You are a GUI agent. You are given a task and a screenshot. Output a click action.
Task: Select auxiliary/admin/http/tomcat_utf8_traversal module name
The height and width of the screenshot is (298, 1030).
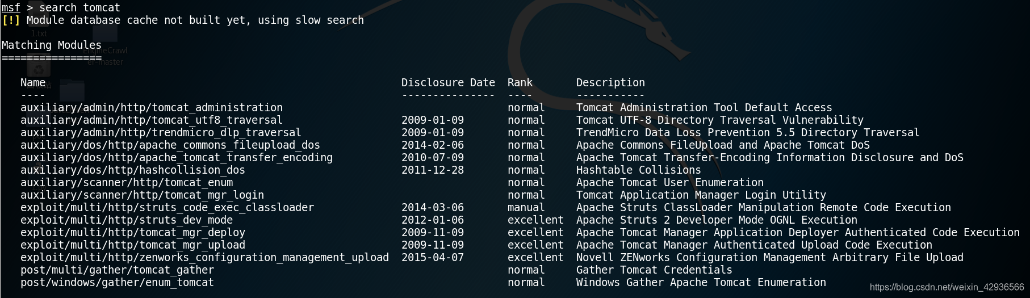pos(152,120)
